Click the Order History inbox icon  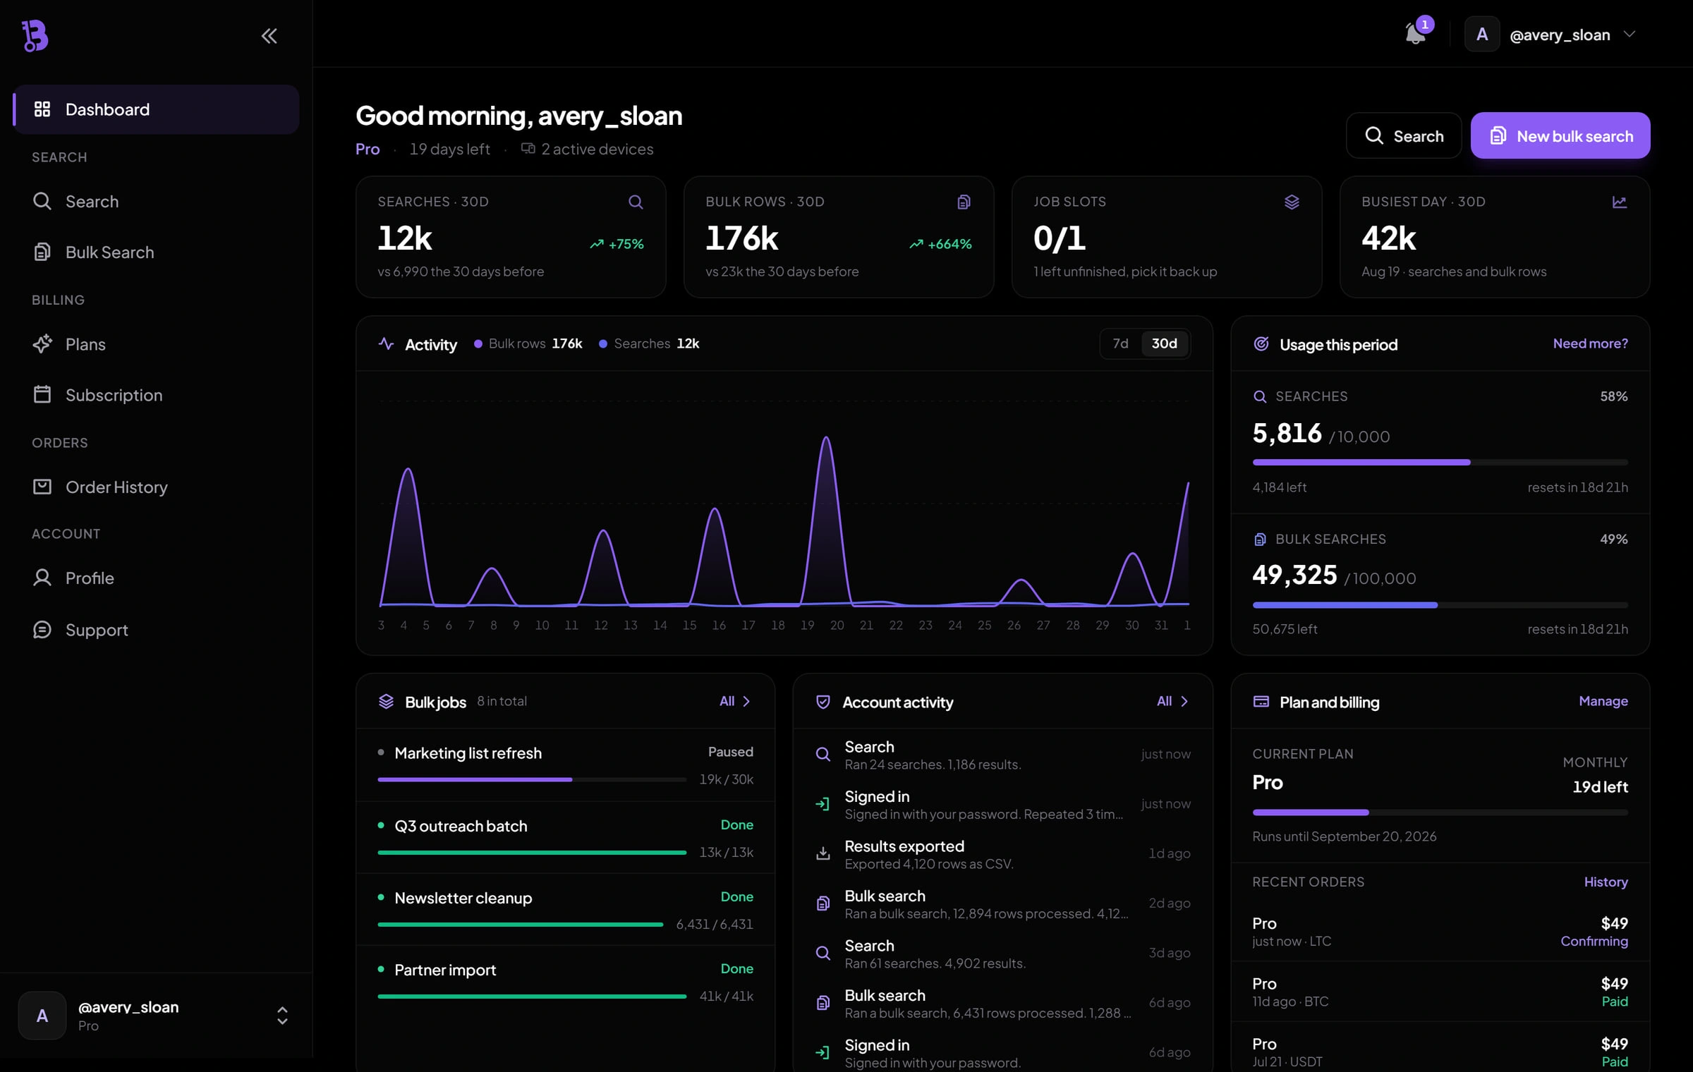pos(42,487)
